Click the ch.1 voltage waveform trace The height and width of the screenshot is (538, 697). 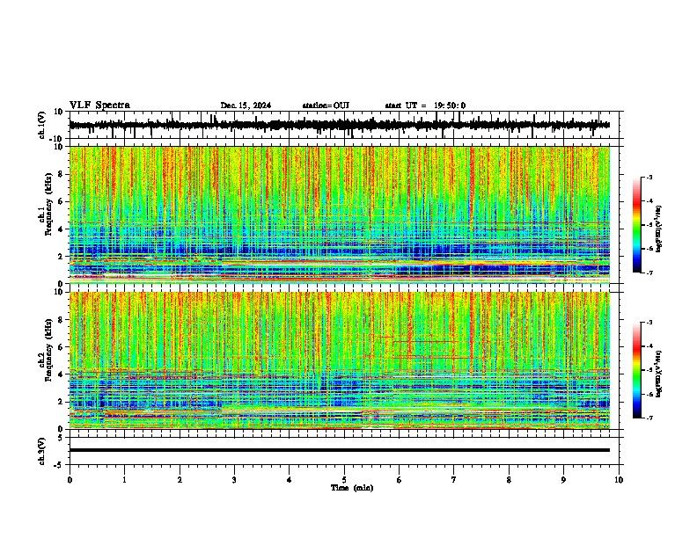tap(339, 125)
